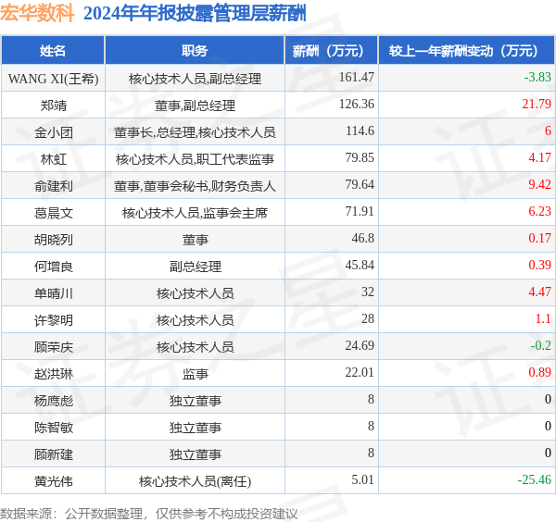
Task: Select the 职务 column header
Action: pos(195,51)
